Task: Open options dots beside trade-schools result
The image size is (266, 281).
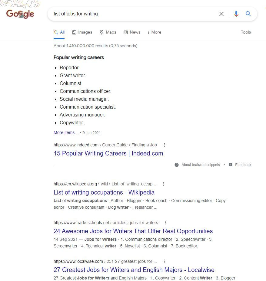Action: point(165,223)
